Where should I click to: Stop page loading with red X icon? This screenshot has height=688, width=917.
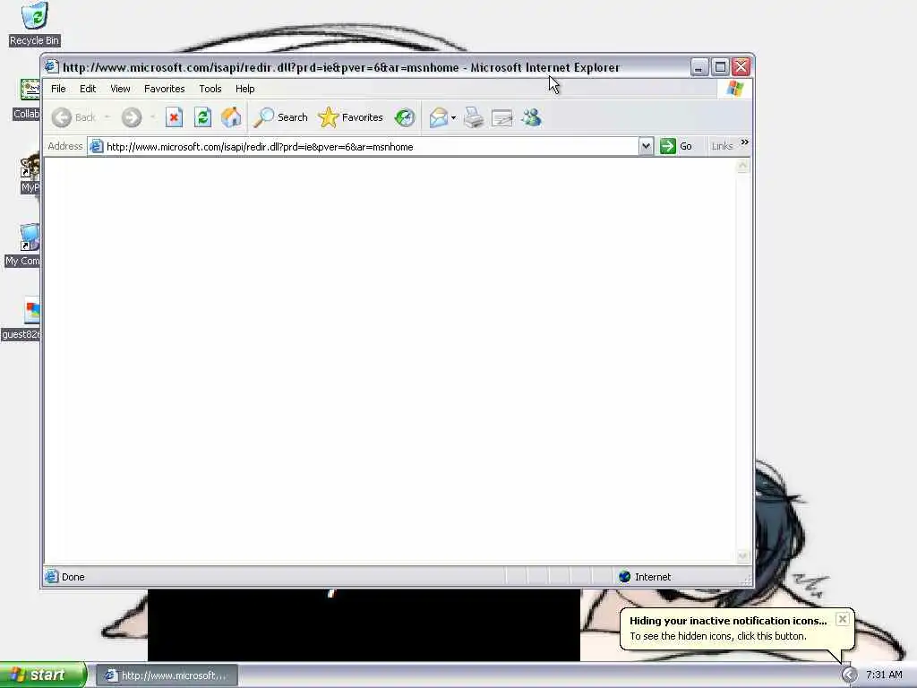[174, 117]
